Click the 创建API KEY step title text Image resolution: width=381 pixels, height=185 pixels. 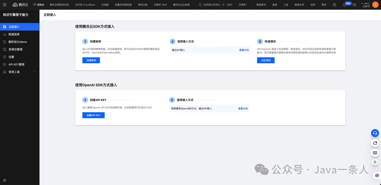point(98,100)
